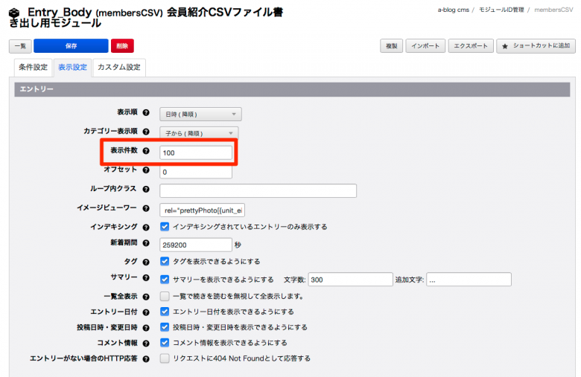Screen dimensions: 581x377
Task: Click the blue 保存 button
Action: click(x=71, y=46)
